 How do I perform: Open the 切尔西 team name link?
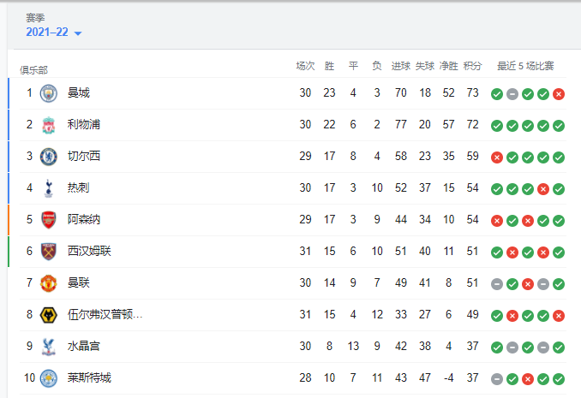(84, 156)
